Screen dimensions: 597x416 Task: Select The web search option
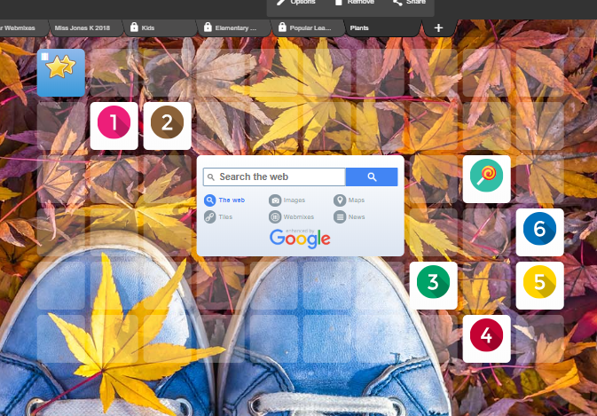pos(224,200)
